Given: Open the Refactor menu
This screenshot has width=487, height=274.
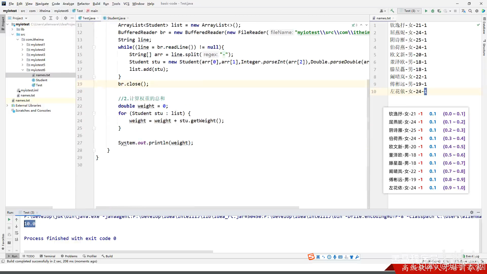Looking at the screenshot, I should click(x=83, y=4).
